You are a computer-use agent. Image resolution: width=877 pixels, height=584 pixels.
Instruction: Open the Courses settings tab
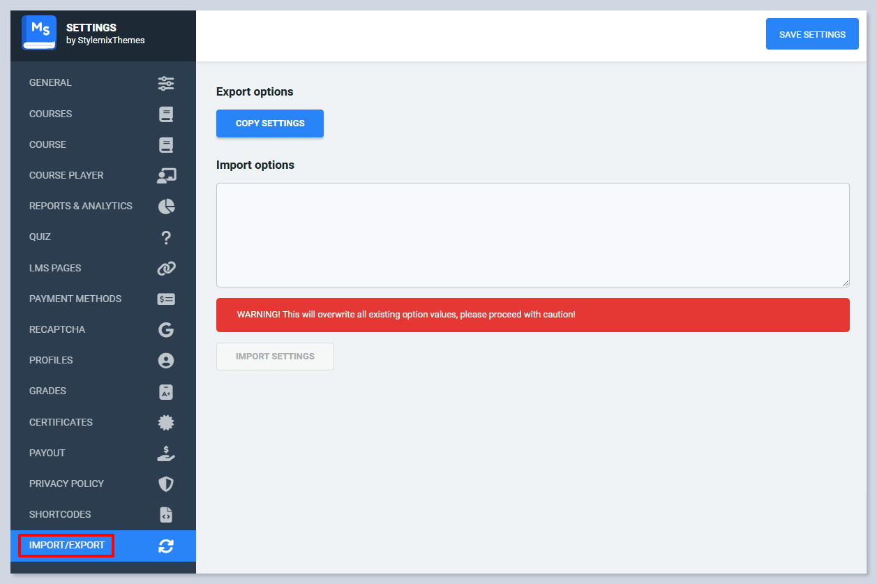(x=50, y=114)
